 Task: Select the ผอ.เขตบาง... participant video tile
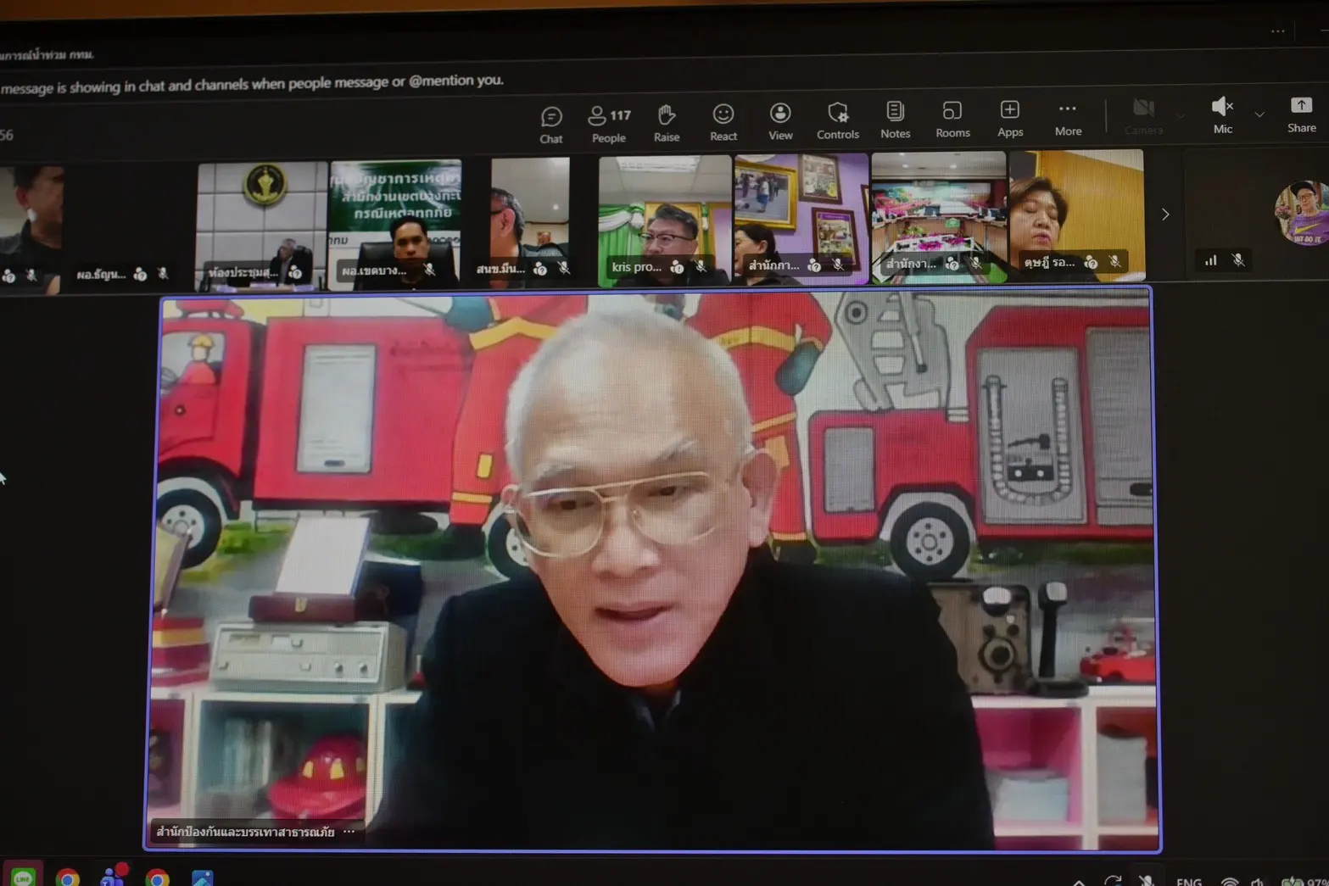(x=395, y=224)
